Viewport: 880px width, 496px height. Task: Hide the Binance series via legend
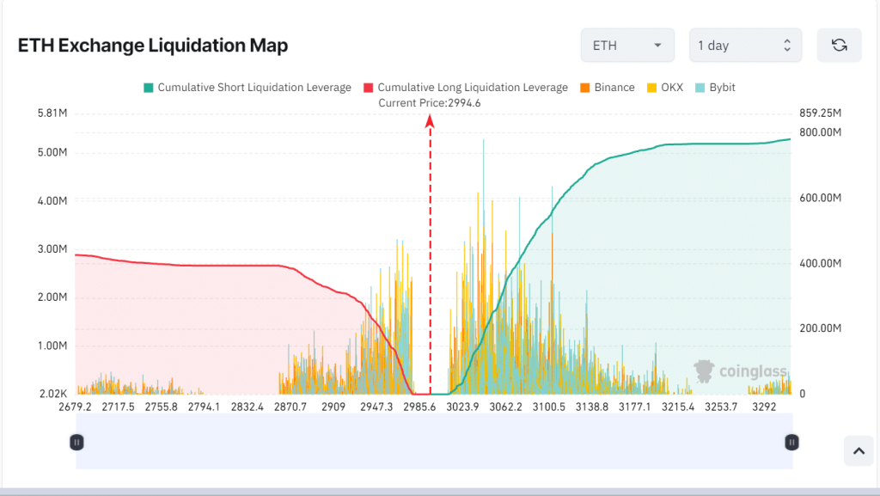coord(607,88)
